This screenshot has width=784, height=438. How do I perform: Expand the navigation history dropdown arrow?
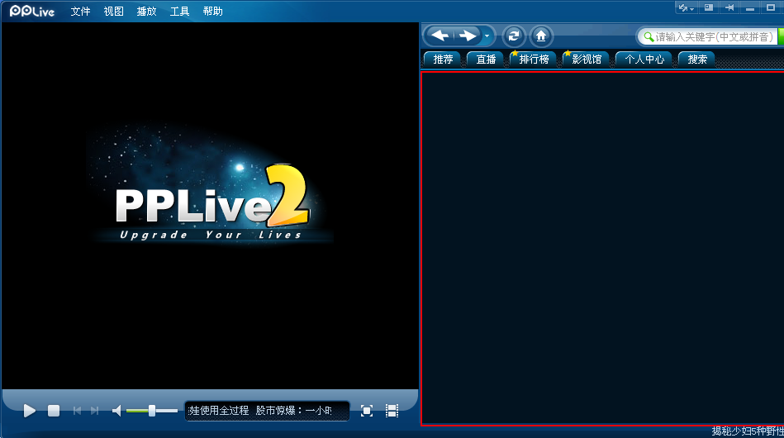tap(487, 36)
